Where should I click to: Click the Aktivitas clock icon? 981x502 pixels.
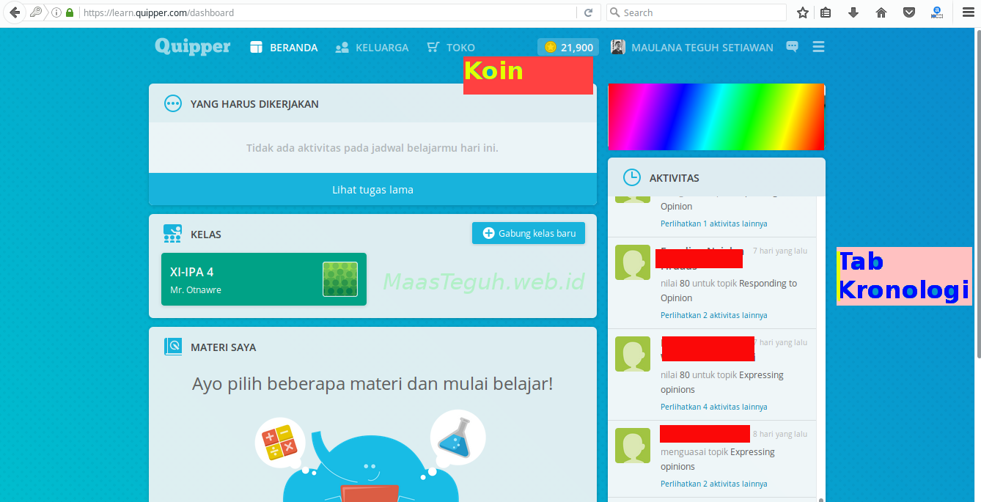pyautogui.click(x=631, y=177)
